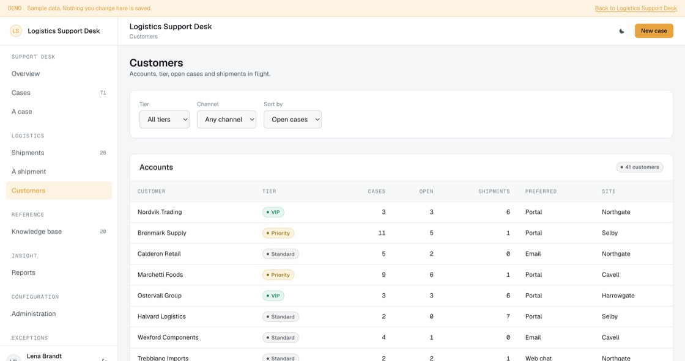Create a case with New case button
The width and height of the screenshot is (685, 361).
(654, 31)
